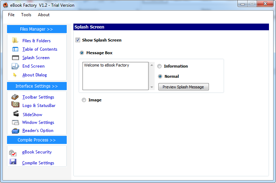Click the SlideShow clapperboard icon
The image size is (276, 183).
[16, 113]
